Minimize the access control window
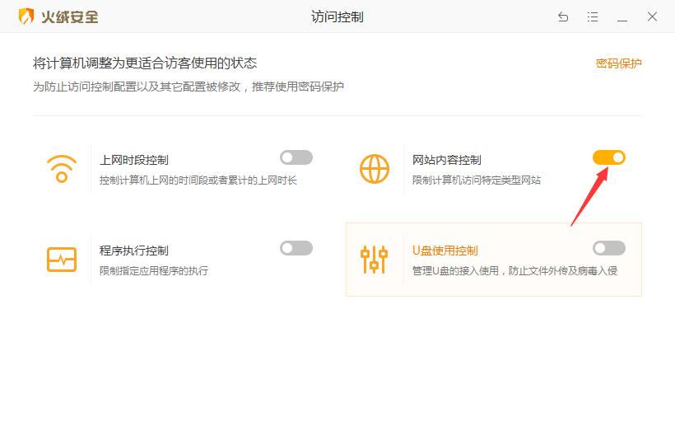The height and width of the screenshot is (445, 675). (622, 16)
